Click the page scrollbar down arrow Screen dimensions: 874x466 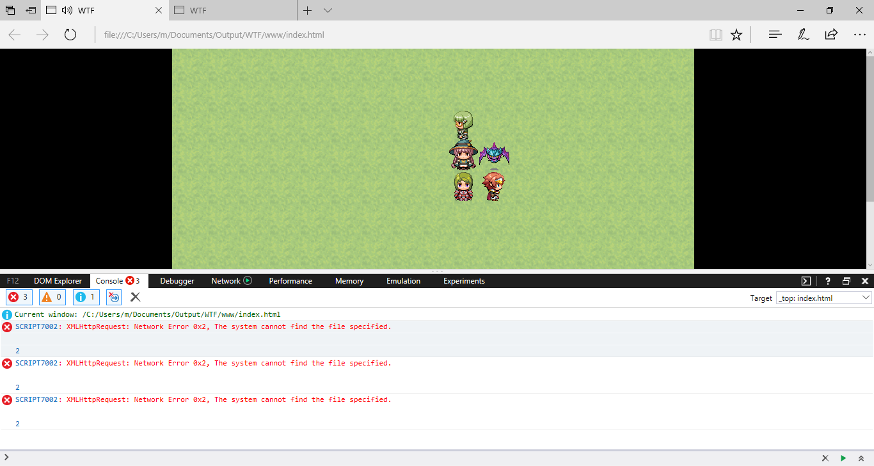click(x=870, y=264)
